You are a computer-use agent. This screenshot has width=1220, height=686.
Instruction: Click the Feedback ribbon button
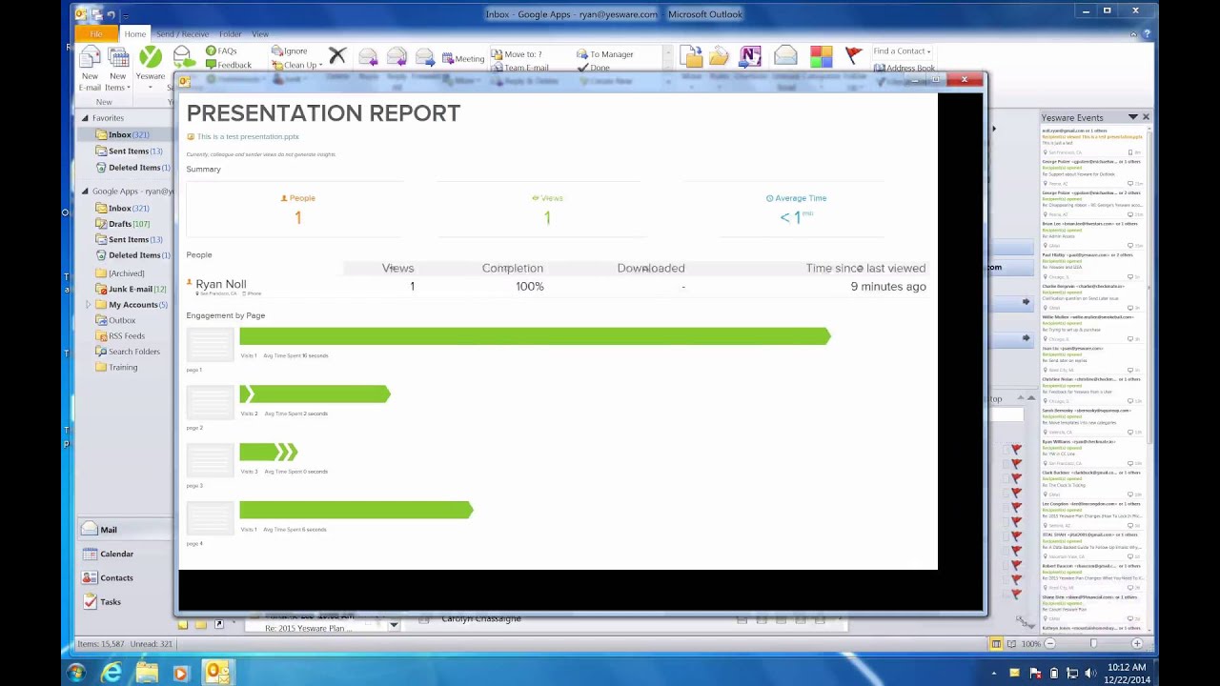point(228,66)
